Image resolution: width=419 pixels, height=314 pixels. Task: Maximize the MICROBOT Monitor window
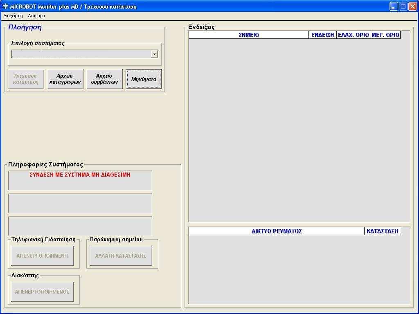click(403, 7)
